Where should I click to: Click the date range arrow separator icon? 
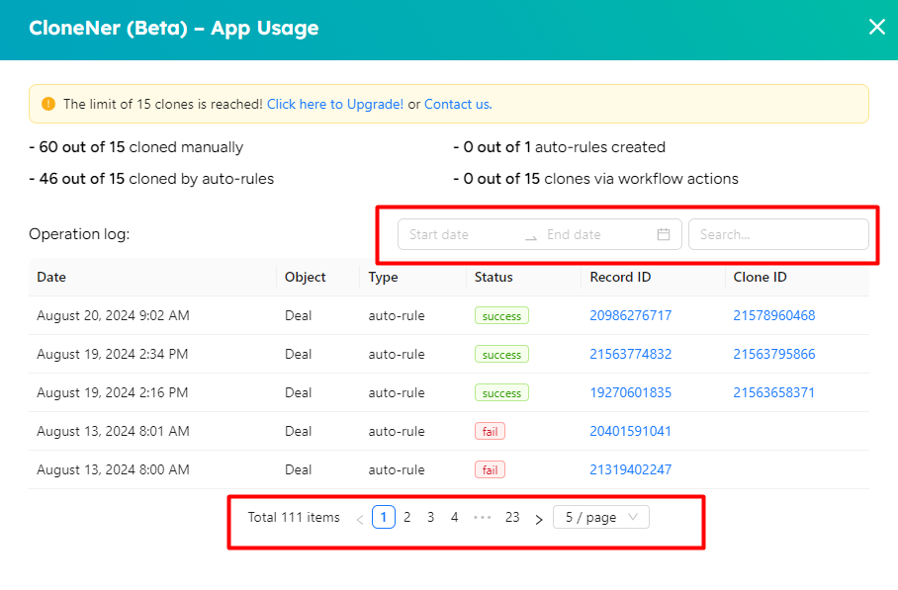coord(531,237)
